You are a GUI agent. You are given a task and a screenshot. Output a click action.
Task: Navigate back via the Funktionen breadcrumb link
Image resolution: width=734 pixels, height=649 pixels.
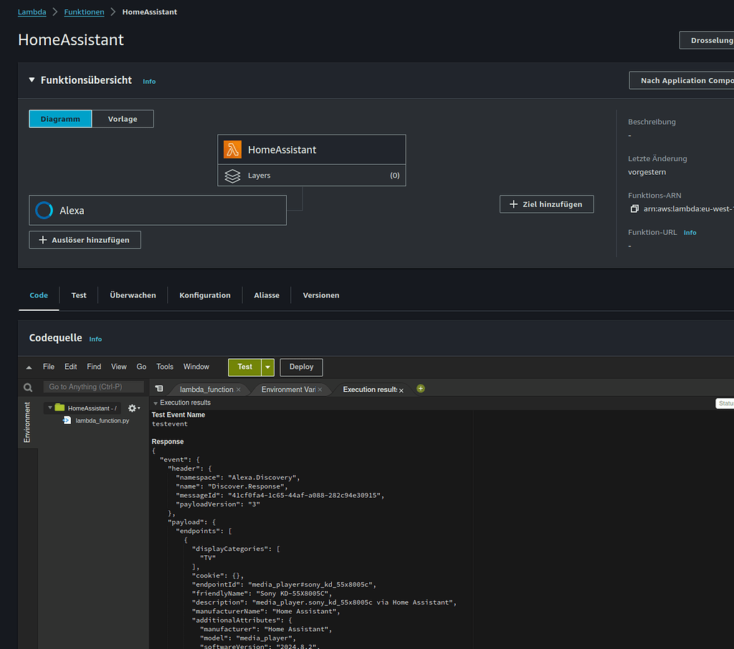[x=84, y=11]
